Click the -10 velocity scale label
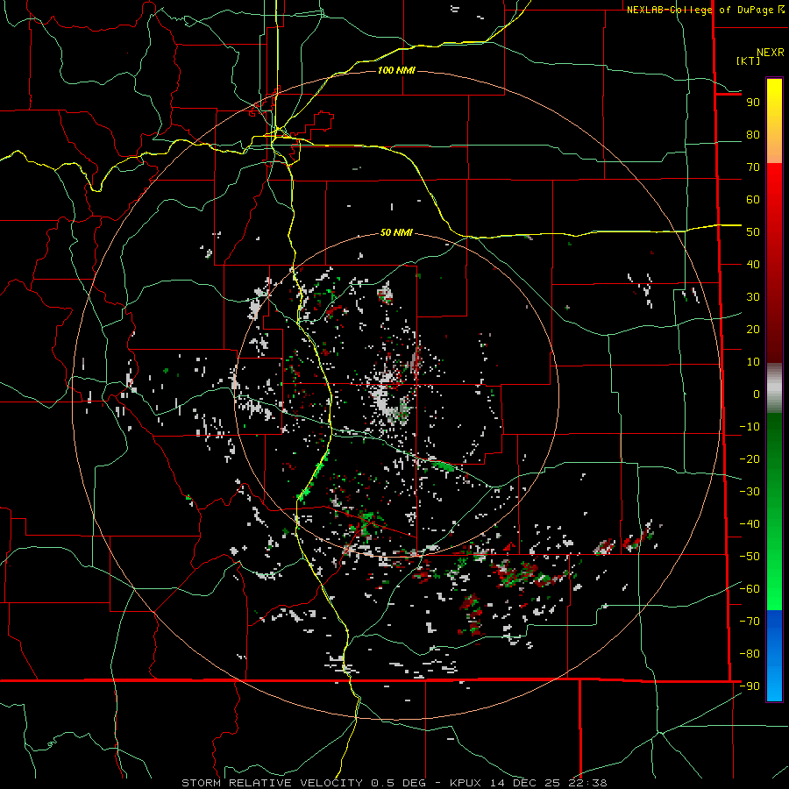The width and height of the screenshot is (789, 789). coord(750,427)
